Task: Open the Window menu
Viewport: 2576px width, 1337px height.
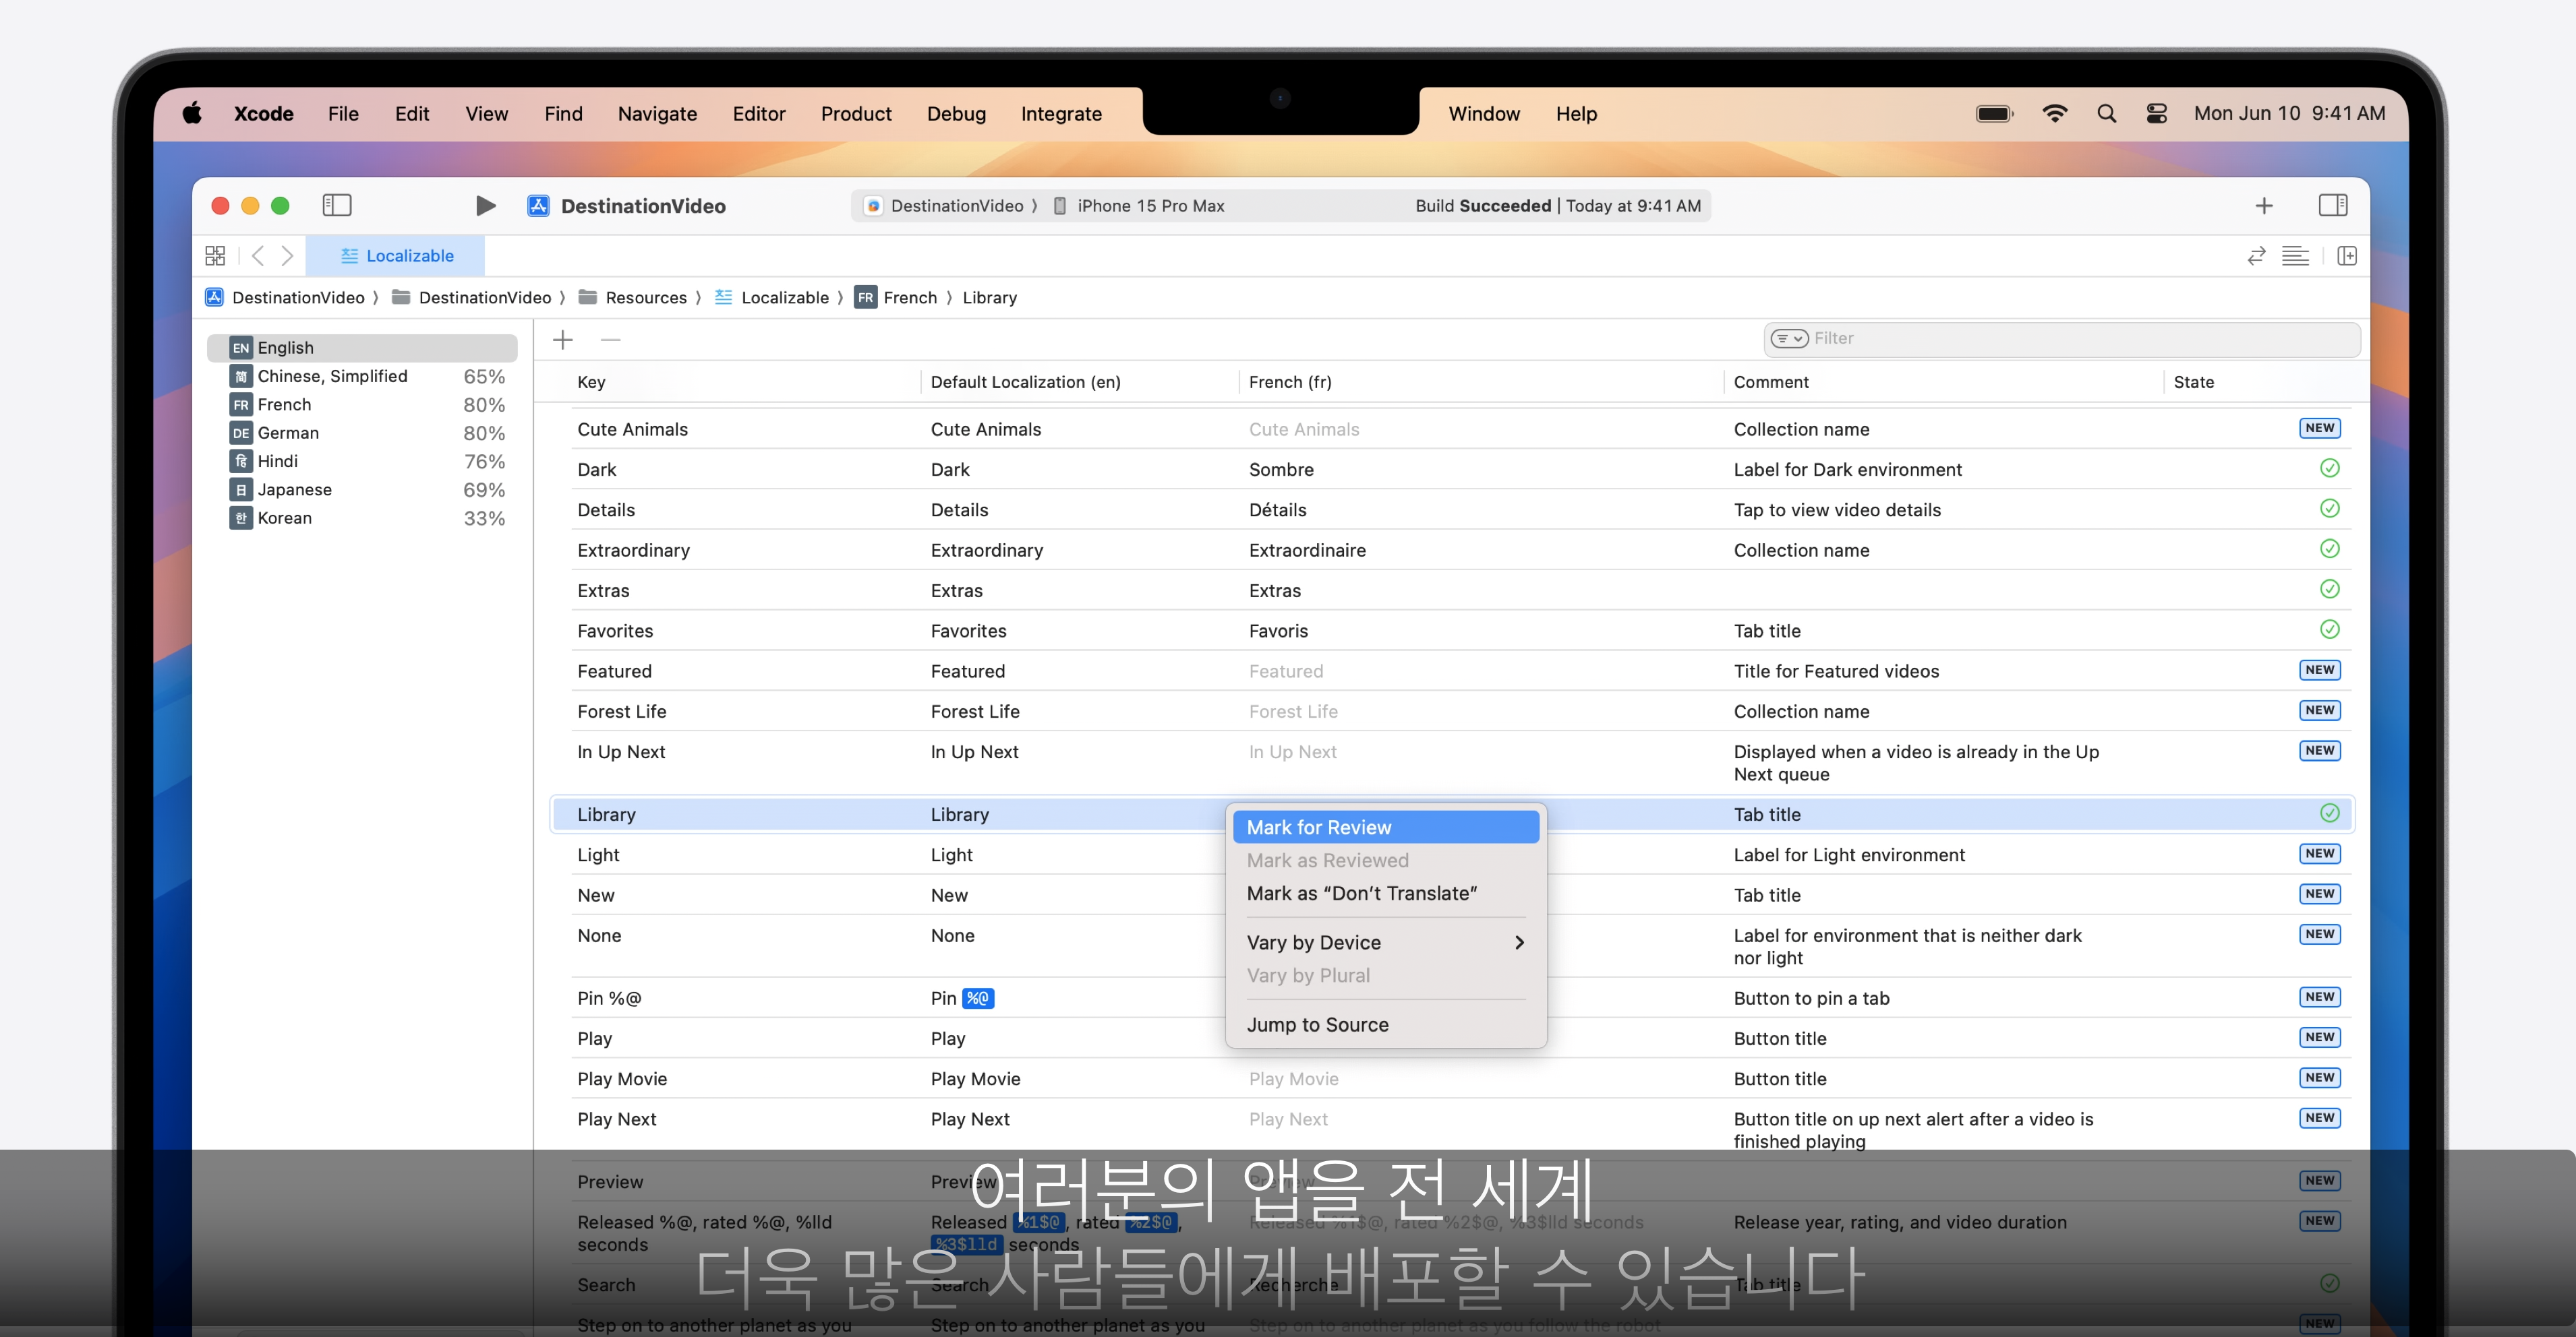Action: [x=1484, y=114]
